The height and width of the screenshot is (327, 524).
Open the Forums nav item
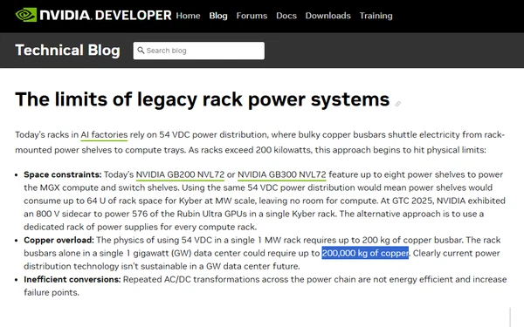[x=252, y=16]
